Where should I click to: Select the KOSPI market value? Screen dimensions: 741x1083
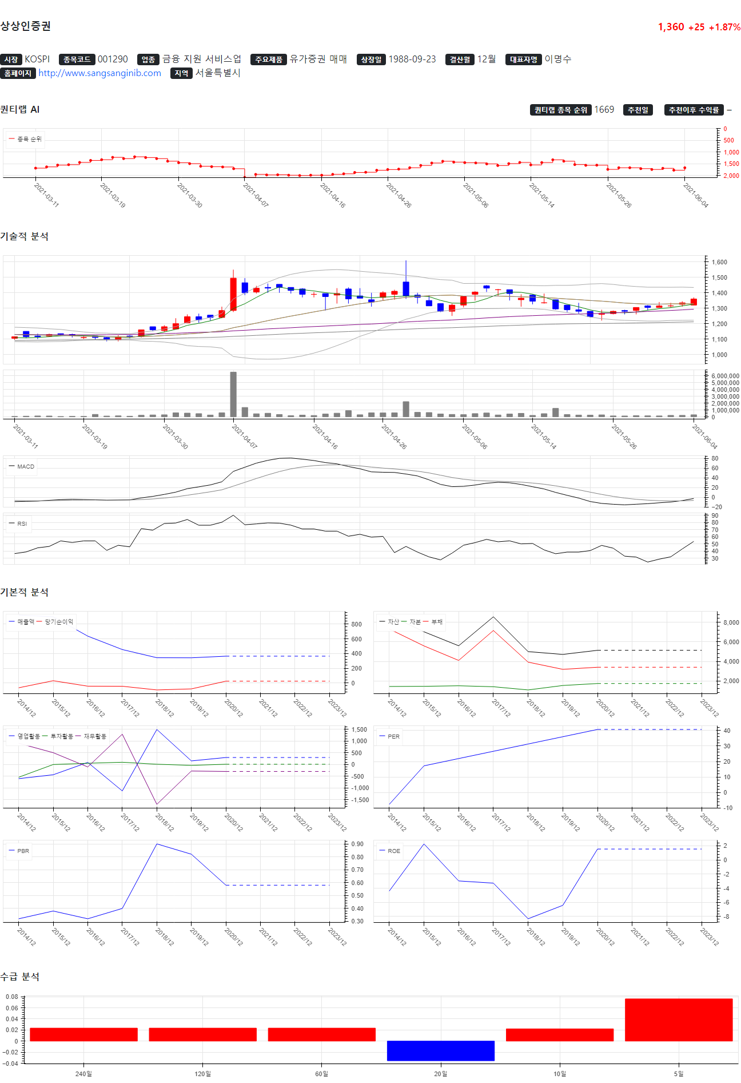(37, 59)
